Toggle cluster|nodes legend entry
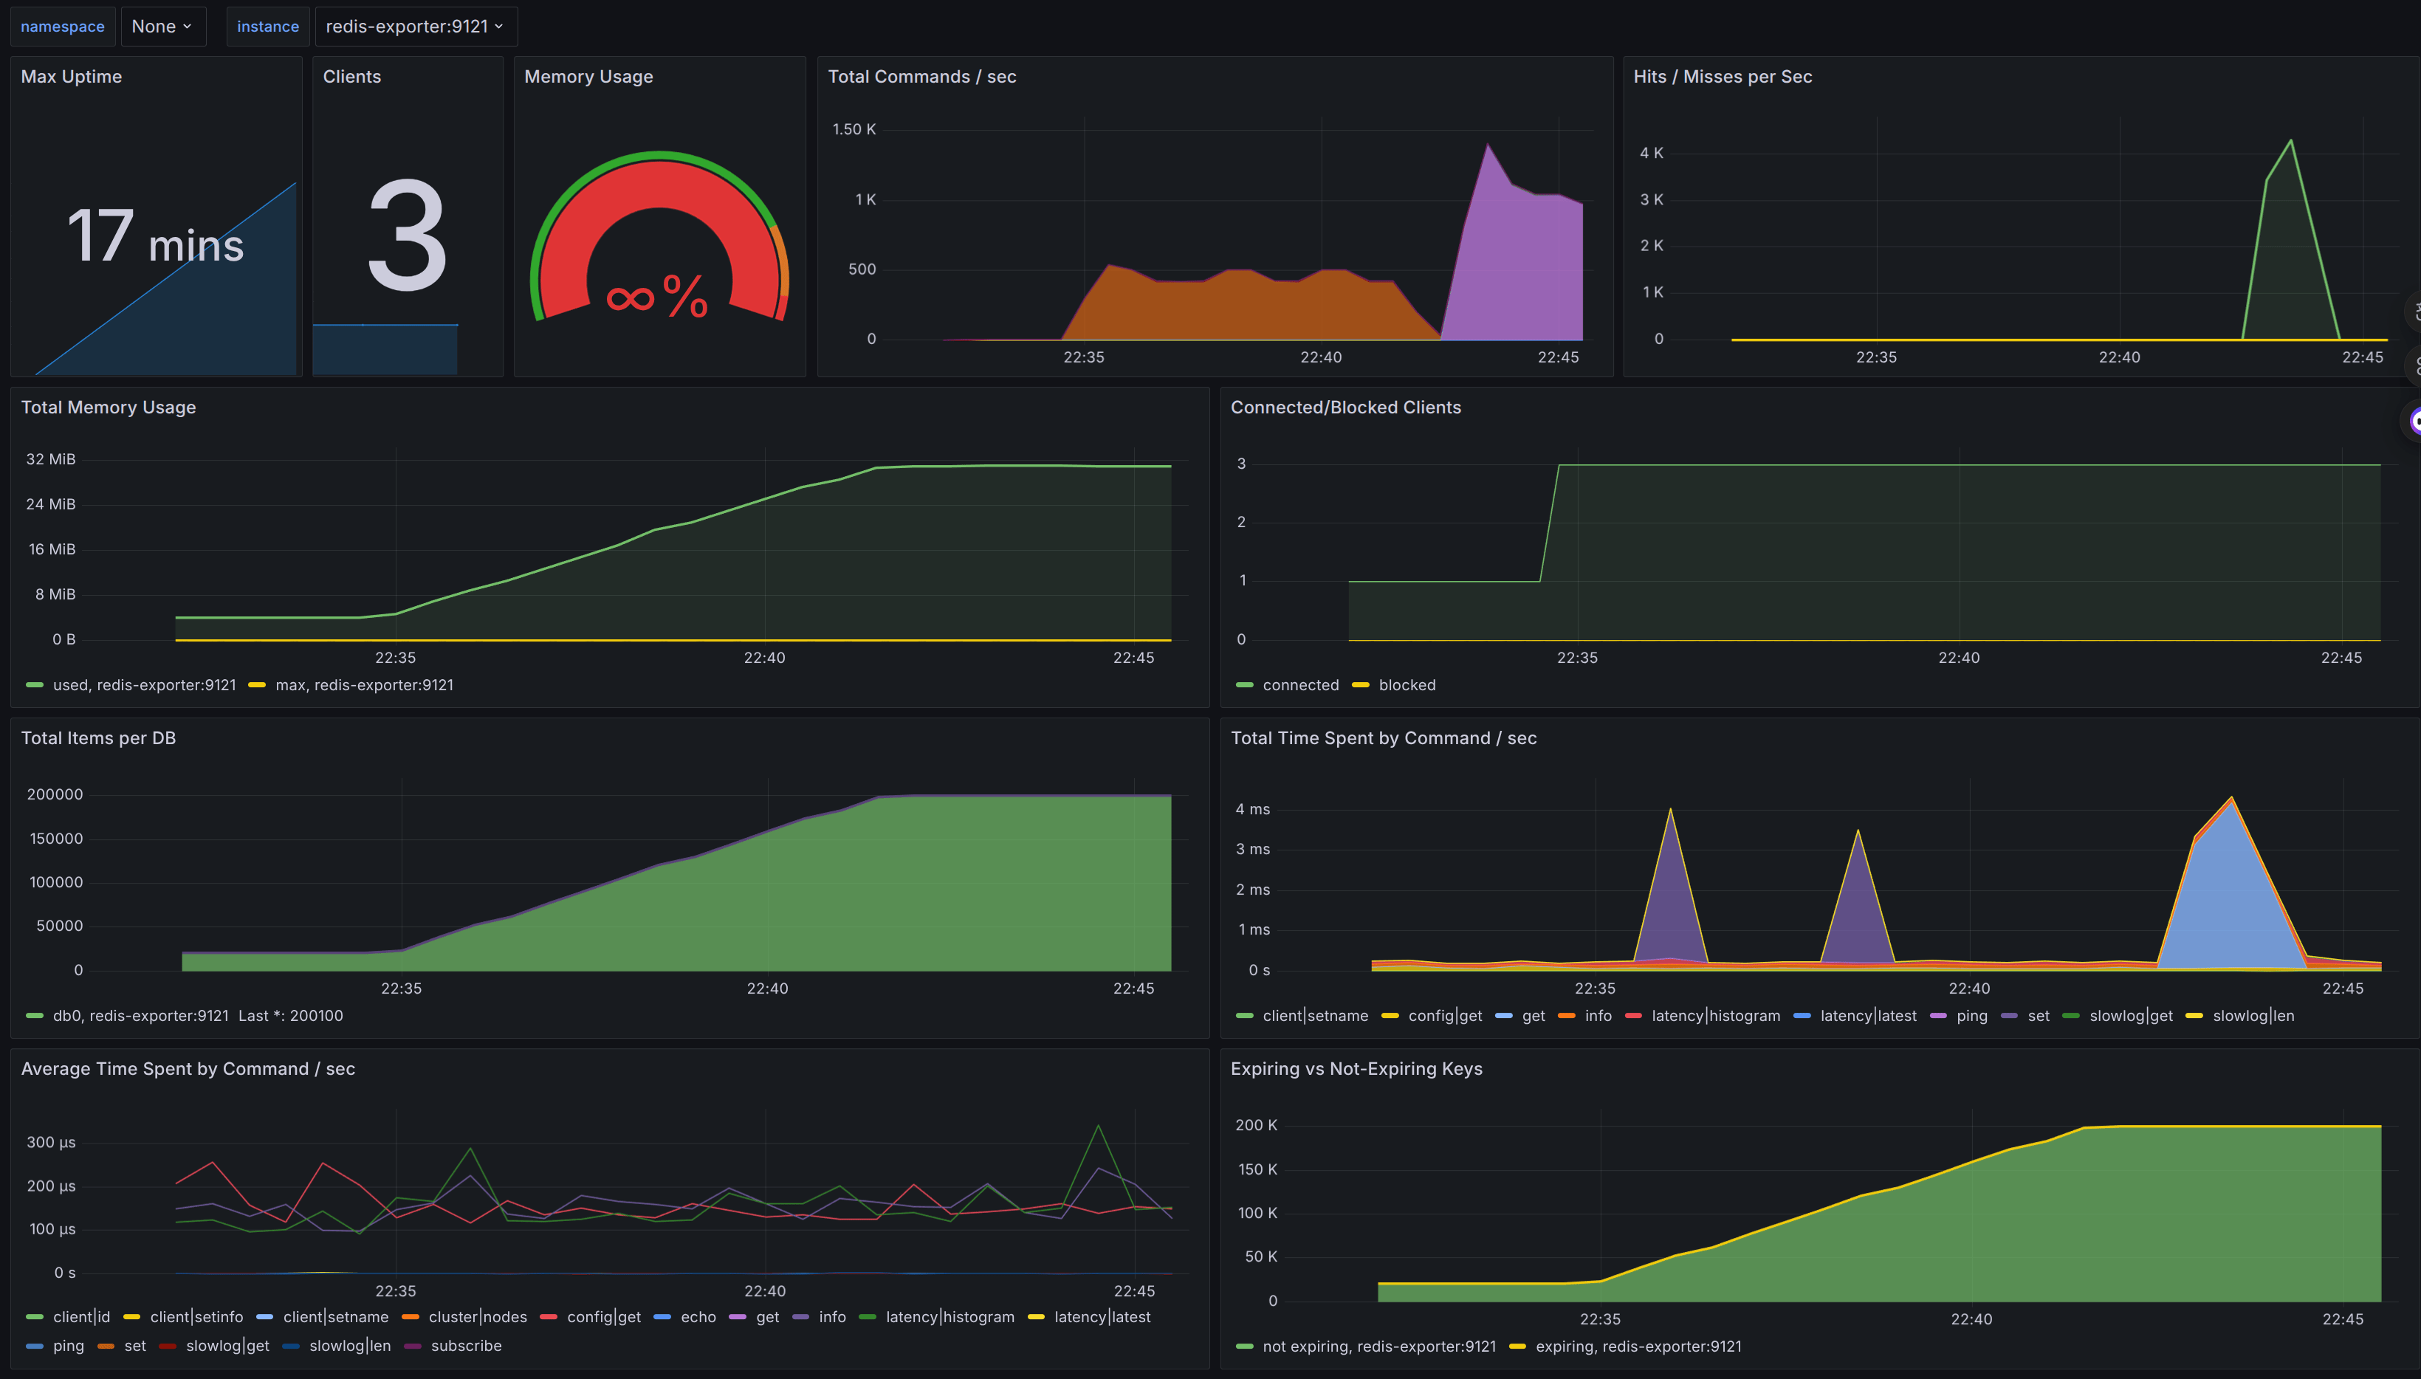Screen dimensions: 2421x1379 pos(478,1316)
